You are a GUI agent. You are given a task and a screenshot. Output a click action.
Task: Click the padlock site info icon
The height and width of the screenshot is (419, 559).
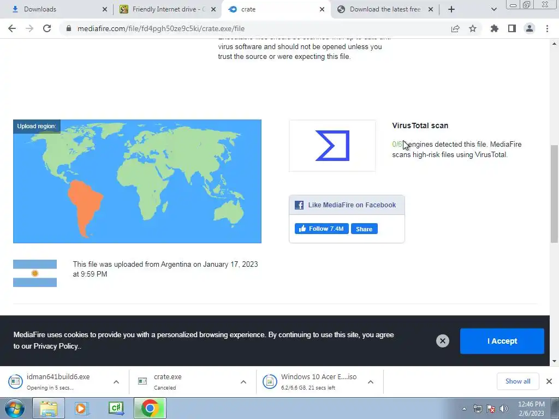[x=69, y=28]
